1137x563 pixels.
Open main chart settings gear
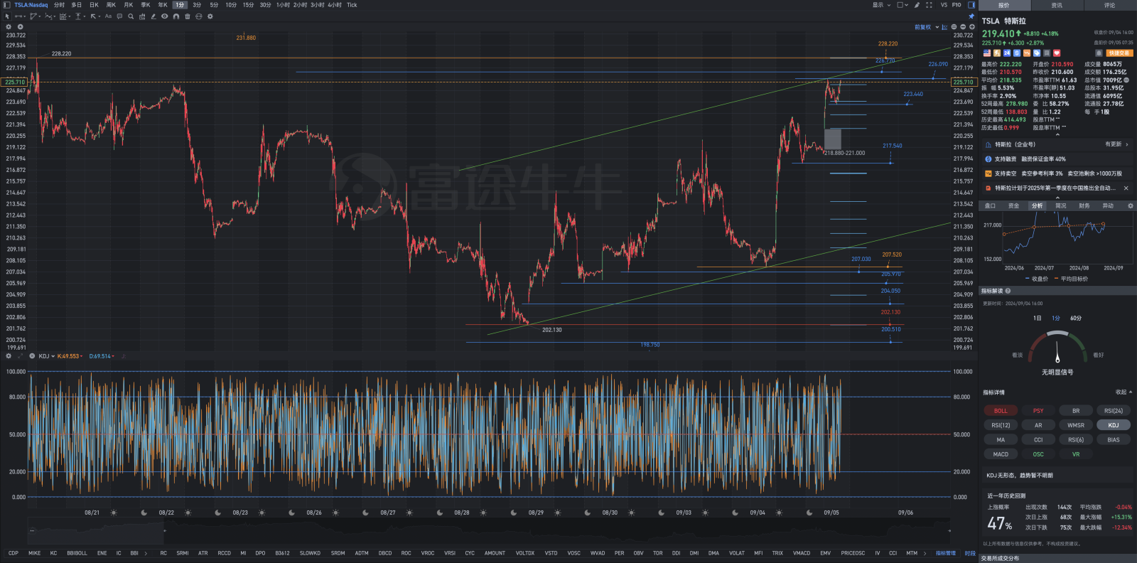coord(9,26)
